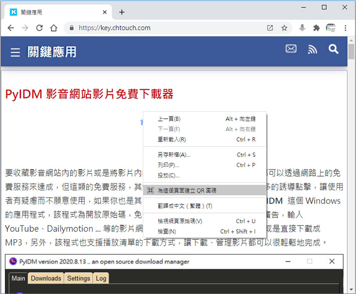Image resolution: width=356 pixels, height=294 pixels.
Task: Choose 列印(P)... from the context menu
Action: 204,165
